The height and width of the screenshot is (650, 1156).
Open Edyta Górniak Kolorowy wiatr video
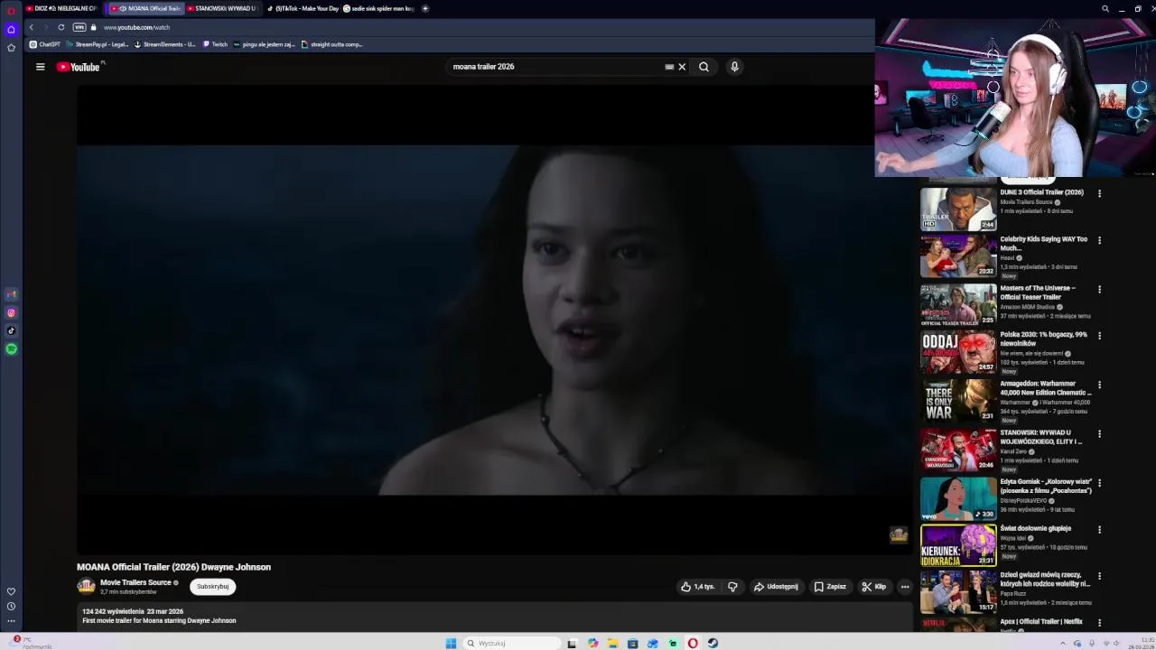[x=958, y=498]
